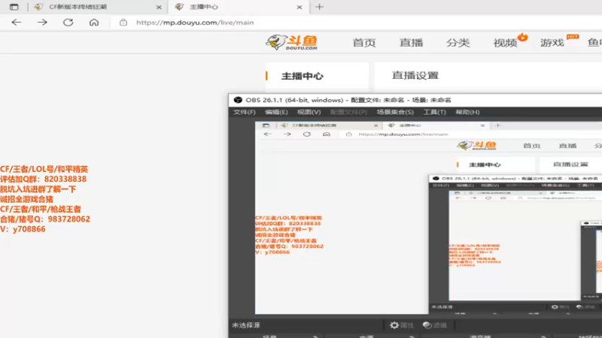The width and height of the screenshot is (602, 338).
Task: Click the 未选择源 label in OBS
Action: (x=246, y=325)
